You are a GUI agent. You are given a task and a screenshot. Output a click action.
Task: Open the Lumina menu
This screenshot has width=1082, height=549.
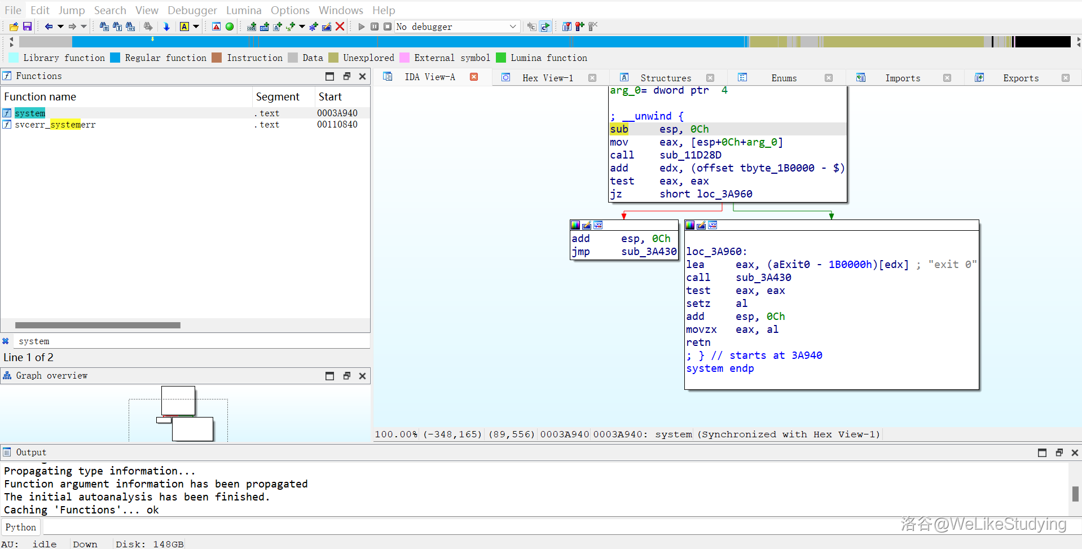point(244,10)
